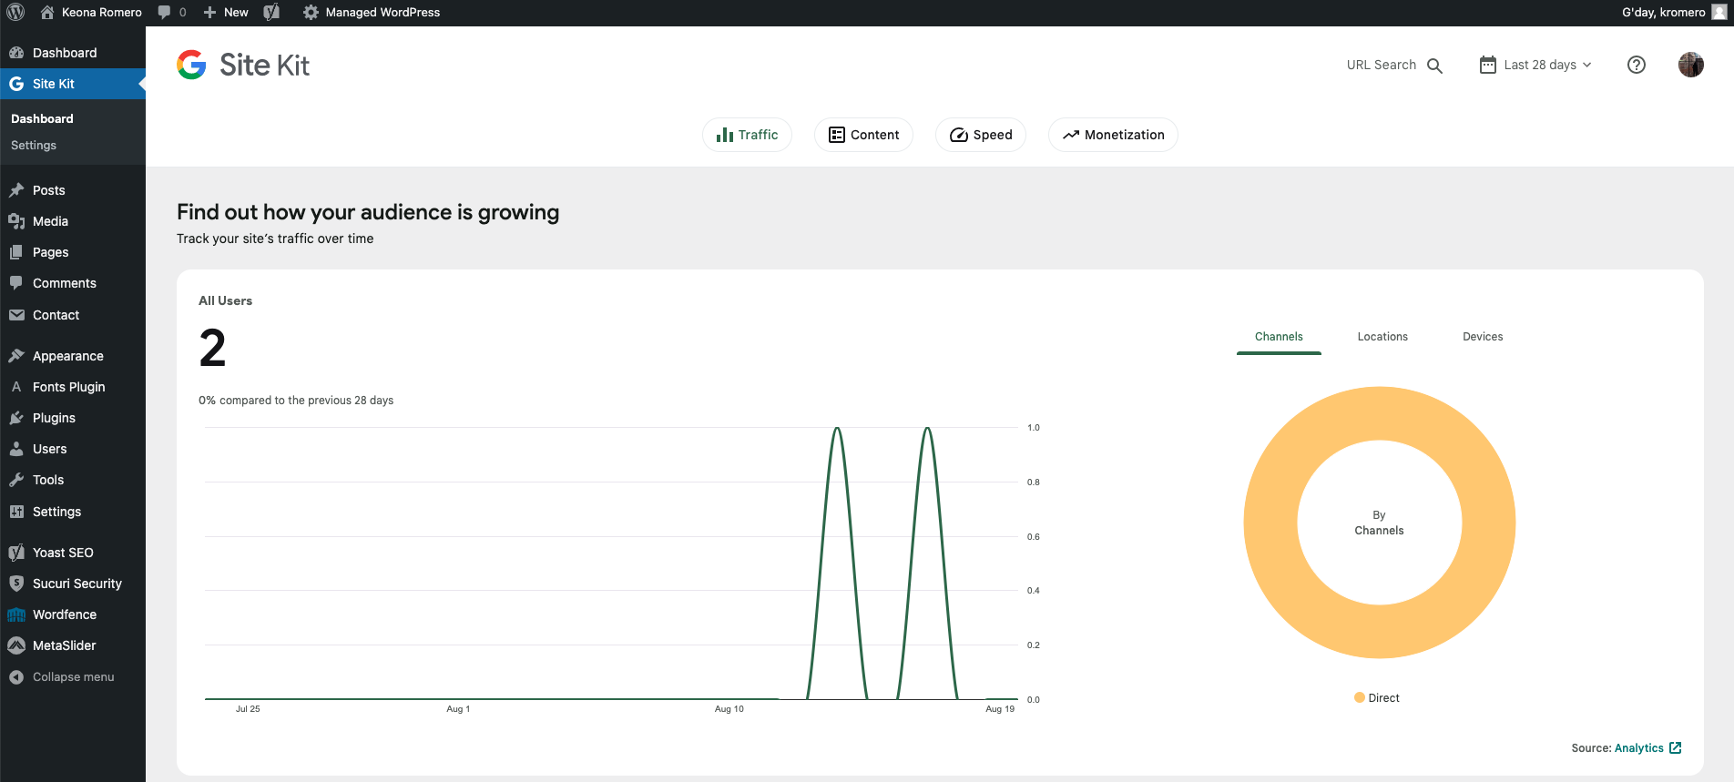Collapse the admin menu
Viewport: 1734px width, 782px height.
point(73,677)
